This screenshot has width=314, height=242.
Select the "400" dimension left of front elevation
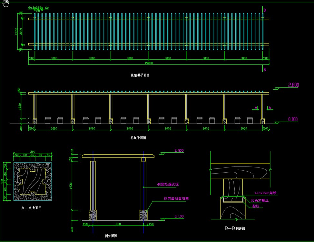point(21,128)
